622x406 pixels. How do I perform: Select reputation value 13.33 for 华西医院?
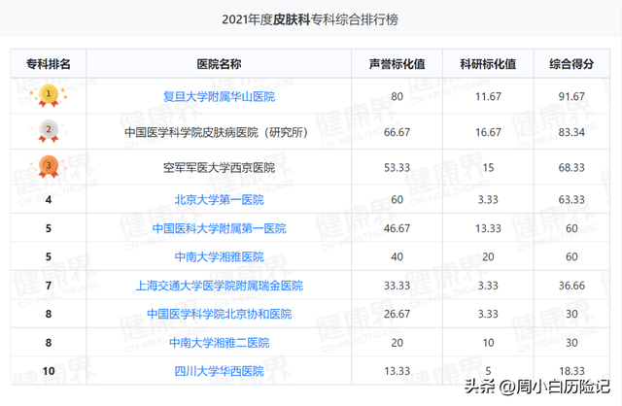pyautogui.click(x=397, y=371)
